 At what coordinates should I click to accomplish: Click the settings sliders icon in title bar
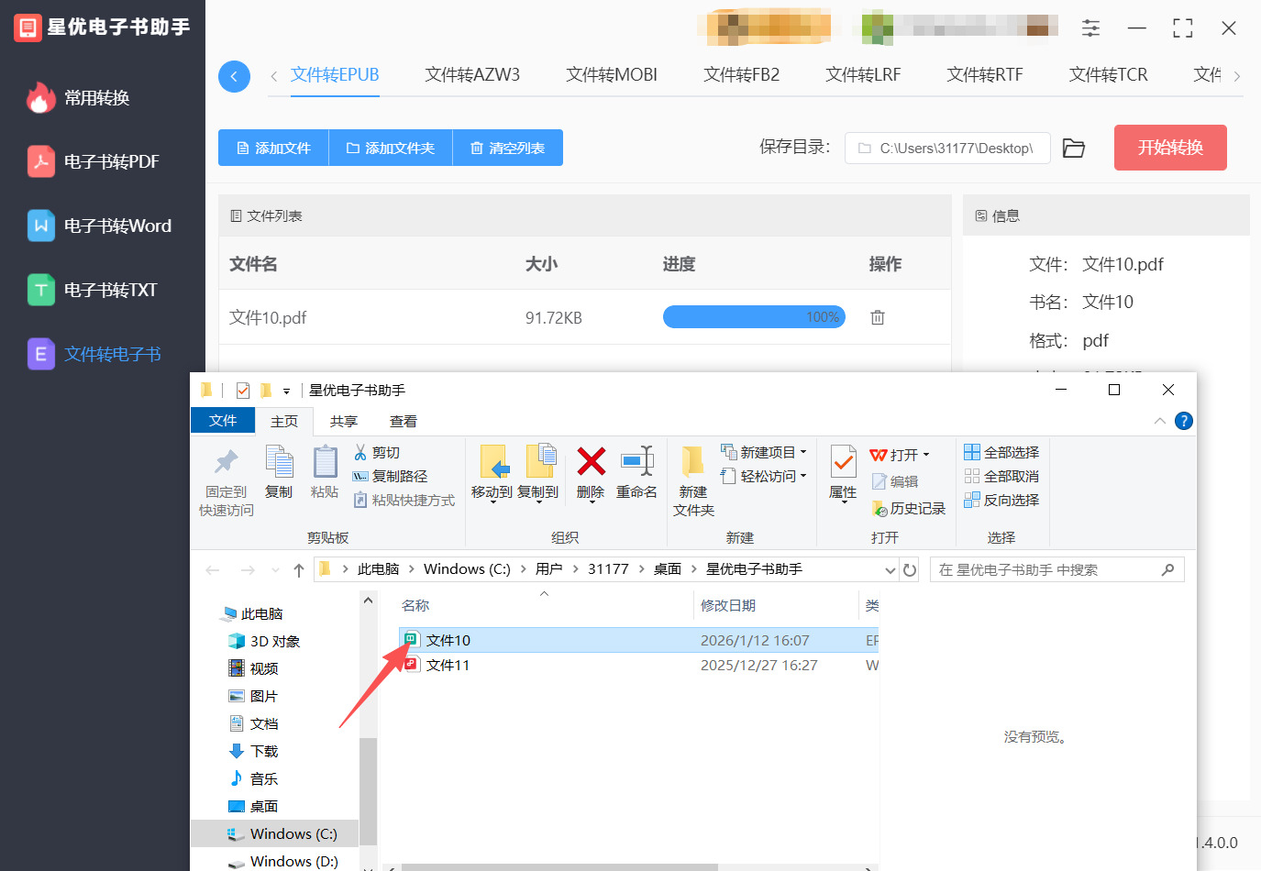[x=1090, y=28]
